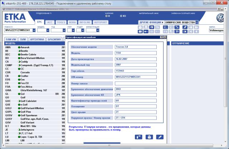Select the 'В' availability radio button
The width and height of the screenshot is (229, 149).
tap(106, 16)
